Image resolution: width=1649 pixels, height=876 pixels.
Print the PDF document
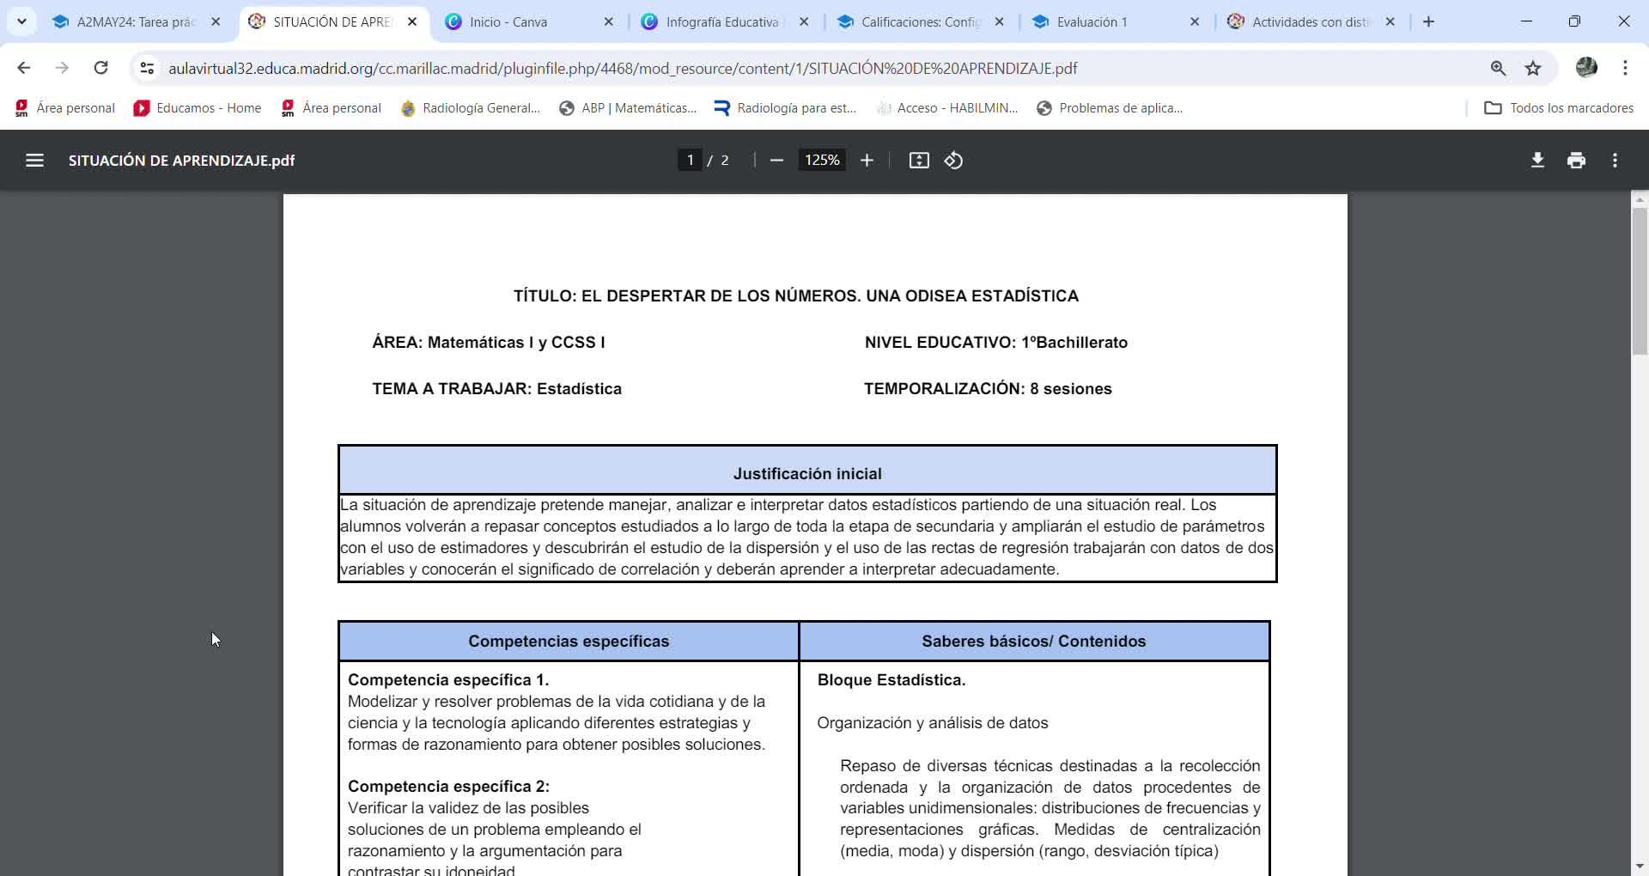(1576, 161)
